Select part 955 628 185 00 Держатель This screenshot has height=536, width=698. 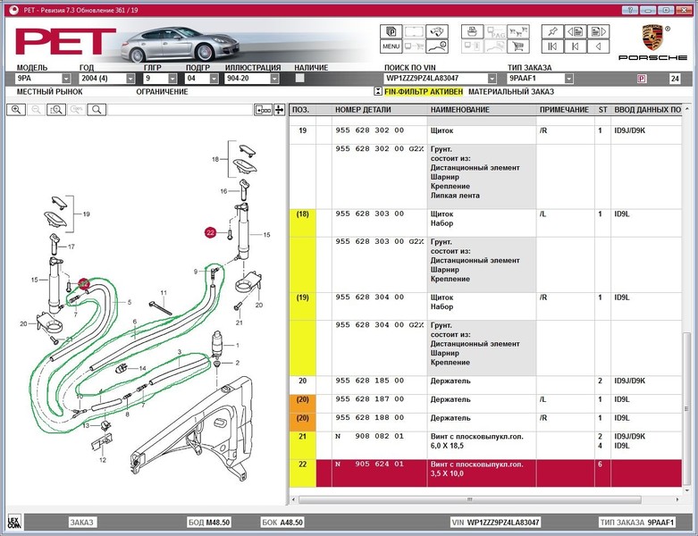pyautogui.click(x=485, y=385)
